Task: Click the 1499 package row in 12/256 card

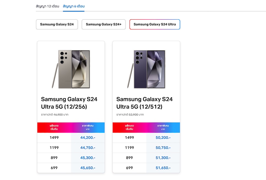Action: [54, 138]
